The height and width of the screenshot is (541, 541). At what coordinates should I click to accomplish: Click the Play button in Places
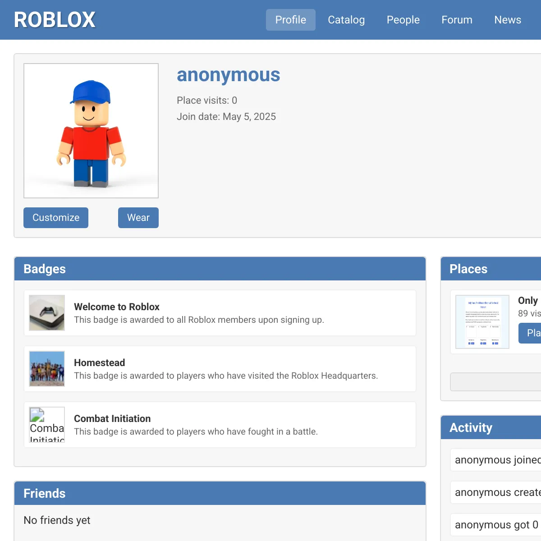click(x=530, y=333)
